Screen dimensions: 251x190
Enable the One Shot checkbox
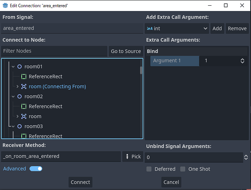183,169
